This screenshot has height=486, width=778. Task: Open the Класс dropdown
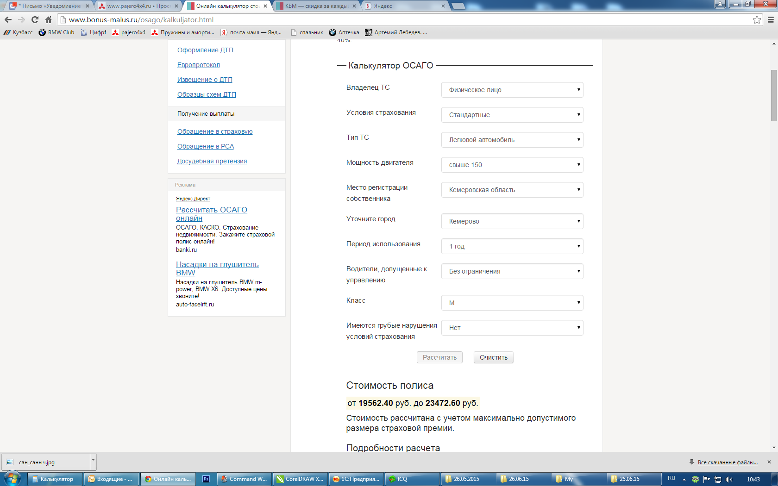coord(512,303)
